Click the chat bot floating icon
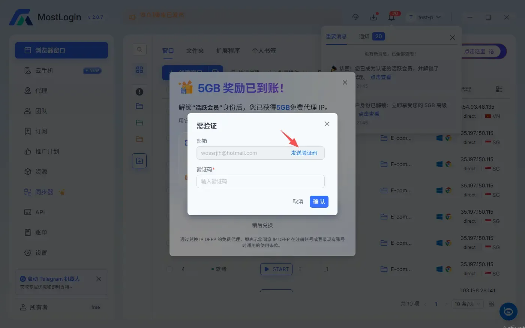Image resolution: width=525 pixels, height=328 pixels. coord(508,311)
